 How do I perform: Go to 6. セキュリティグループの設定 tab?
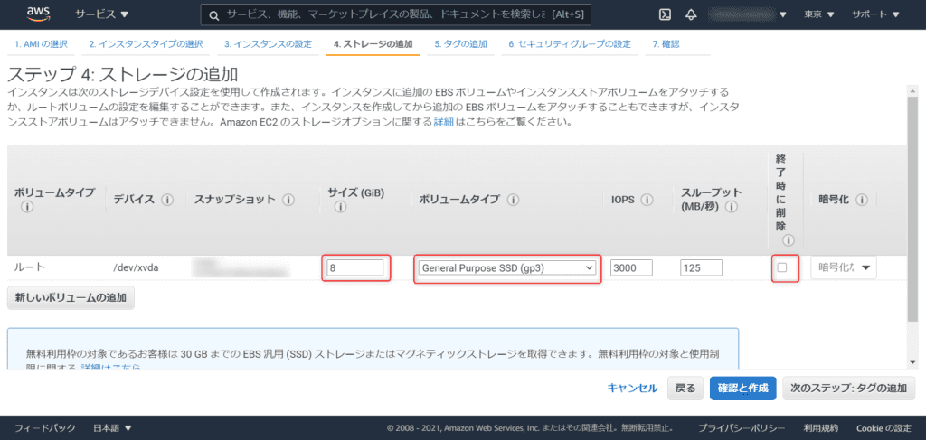[x=569, y=43]
